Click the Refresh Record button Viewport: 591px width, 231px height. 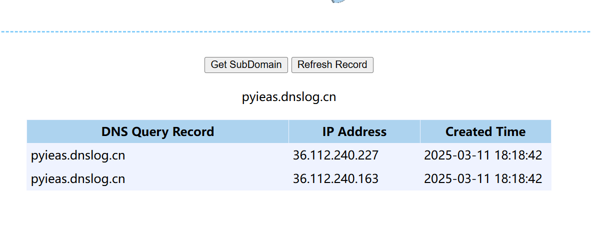tap(332, 65)
